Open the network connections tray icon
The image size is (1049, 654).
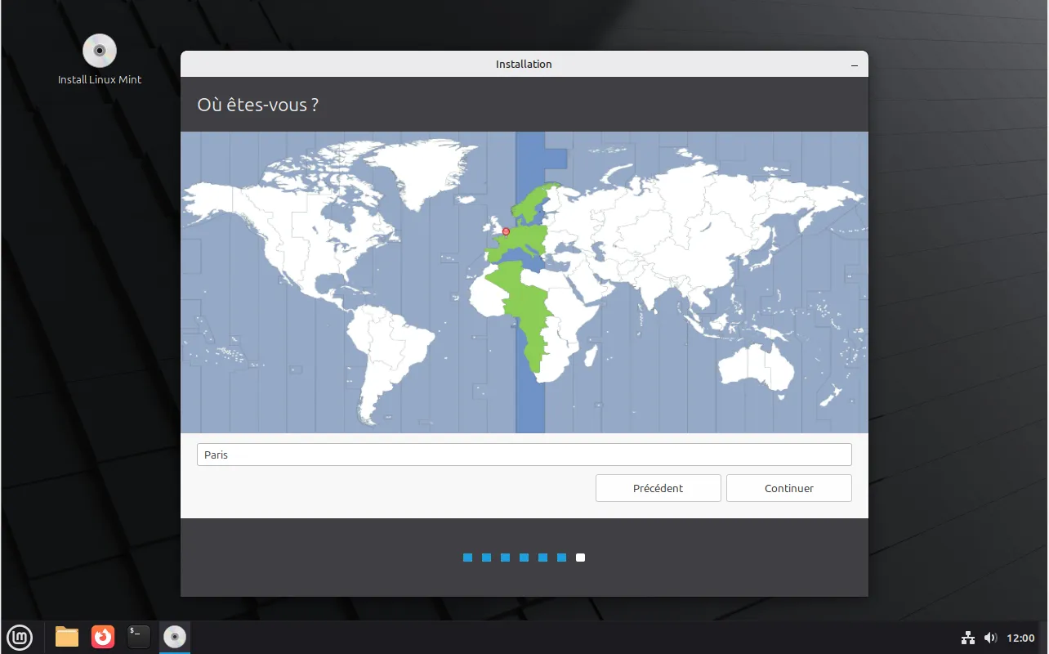968,638
